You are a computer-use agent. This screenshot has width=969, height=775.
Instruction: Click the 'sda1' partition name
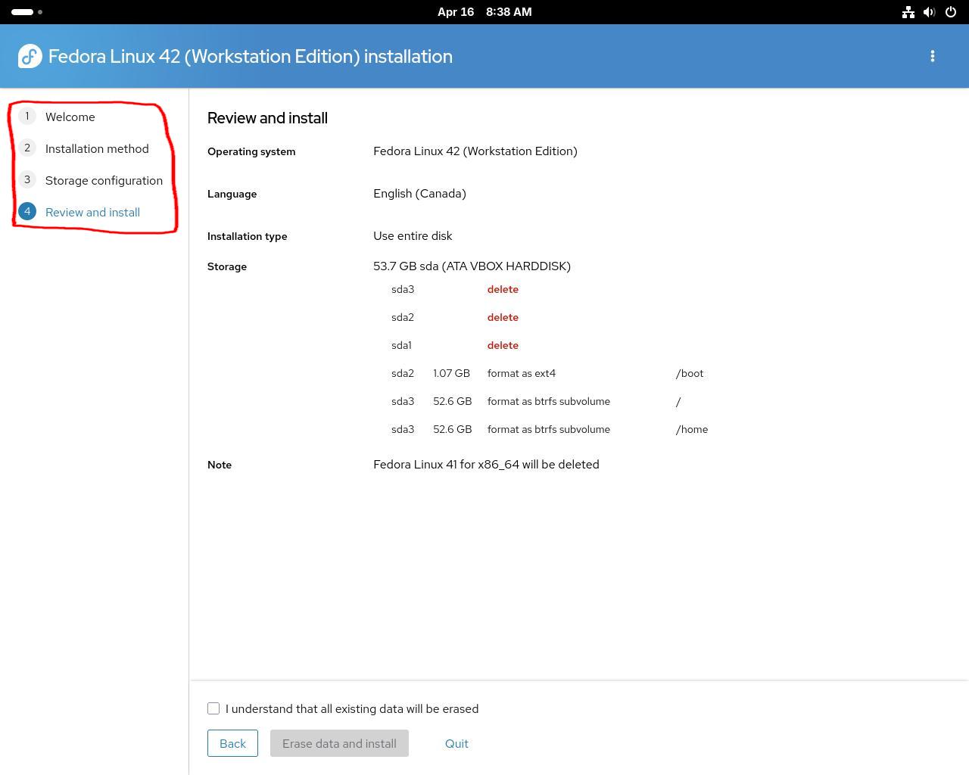pyautogui.click(x=401, y=345)
